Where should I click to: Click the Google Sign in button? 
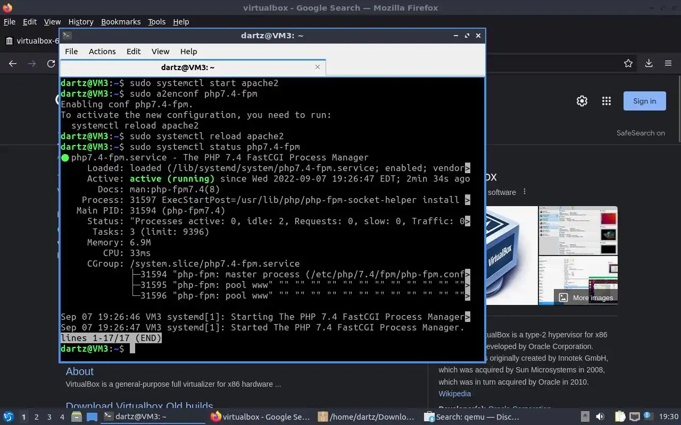click(x=644, y=101)
